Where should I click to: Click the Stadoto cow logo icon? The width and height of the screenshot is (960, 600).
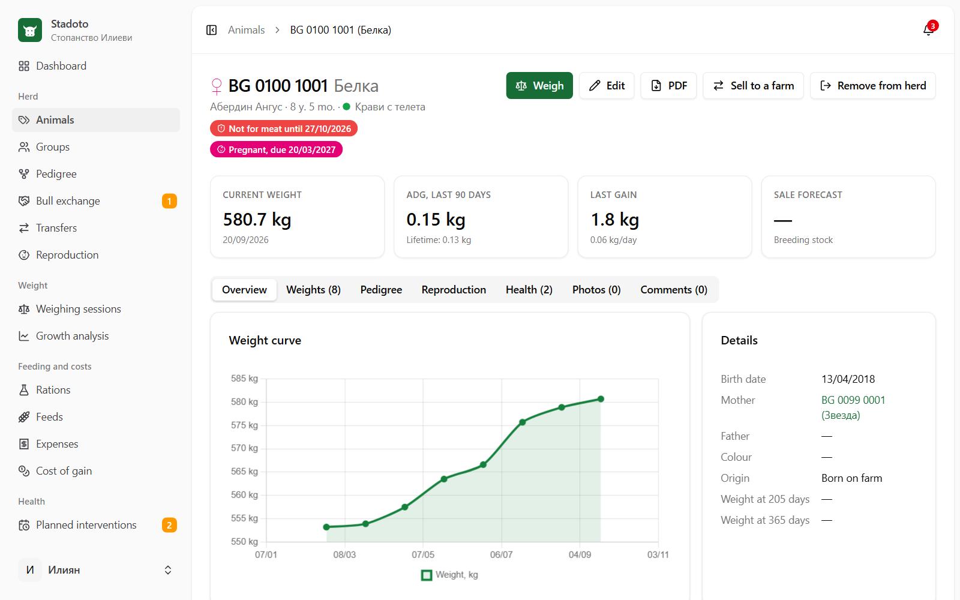tap(30, 30)
